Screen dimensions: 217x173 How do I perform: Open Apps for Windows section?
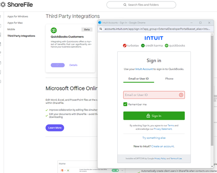pyautogui.click(x=17, y=16)
